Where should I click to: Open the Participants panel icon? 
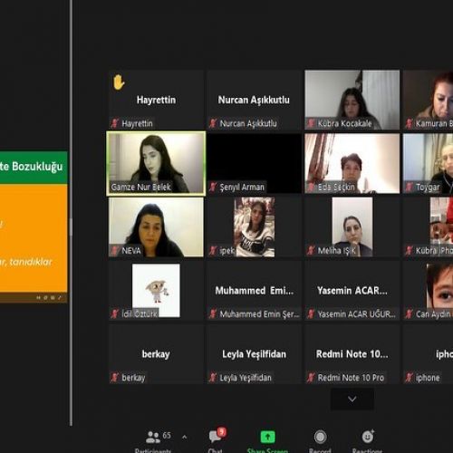click(x=152, y=437)
